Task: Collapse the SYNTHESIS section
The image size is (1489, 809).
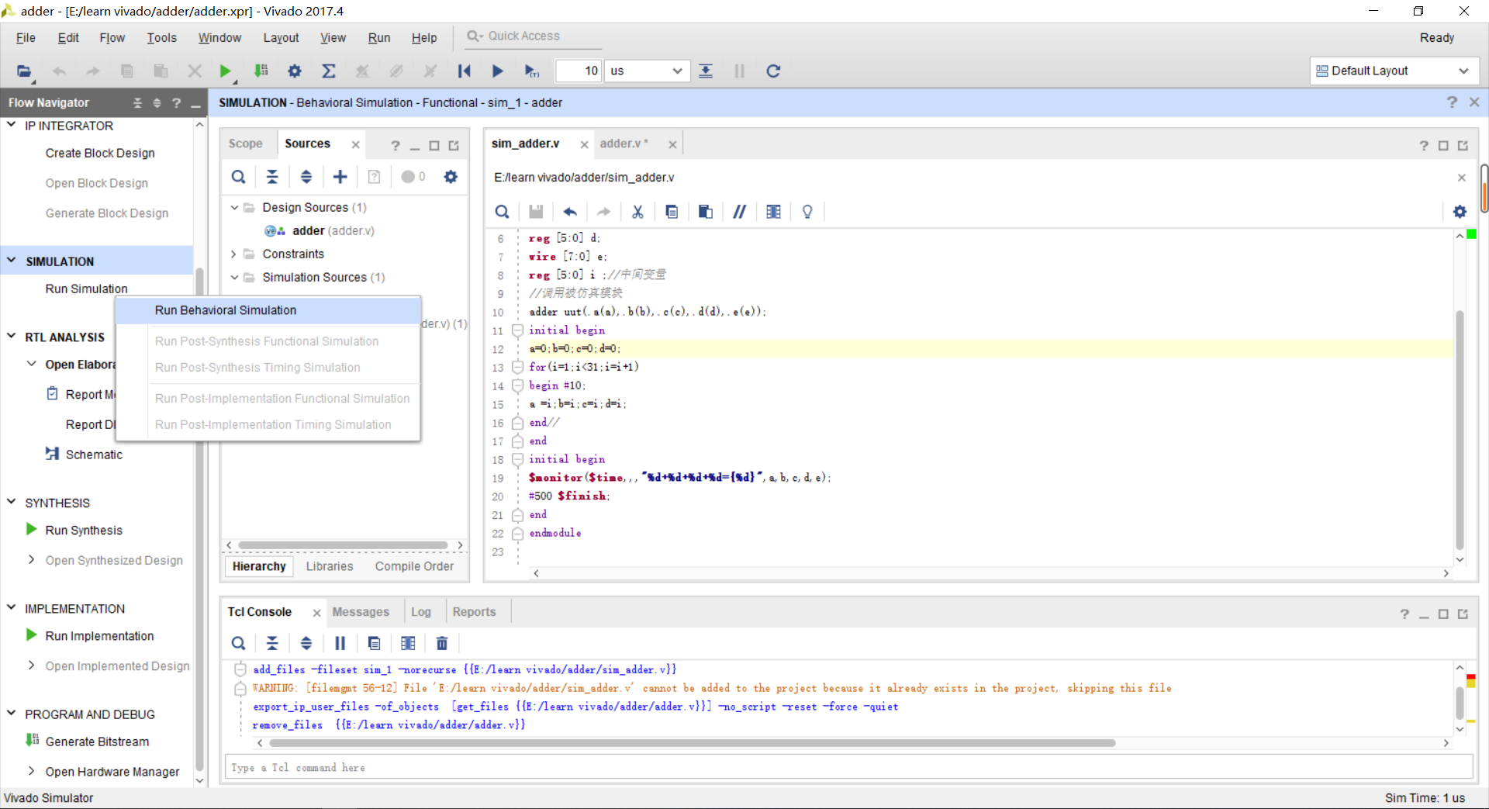Action: [12, 502]
